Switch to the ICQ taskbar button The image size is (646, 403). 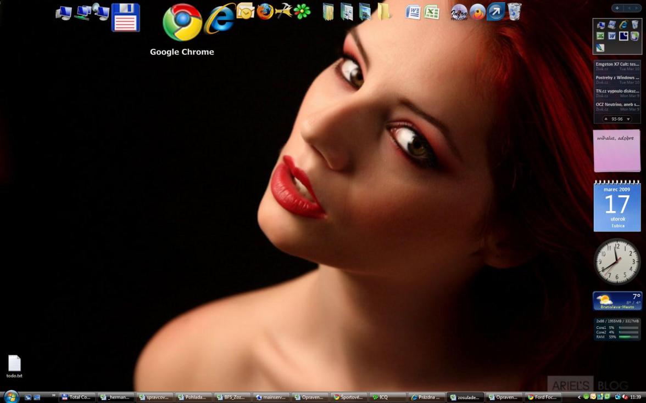click(x=387, y=397)
